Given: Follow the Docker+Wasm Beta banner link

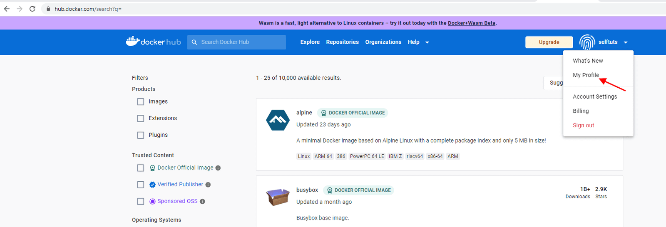Looking at the screenshot, I should click(x=472, y=23).
